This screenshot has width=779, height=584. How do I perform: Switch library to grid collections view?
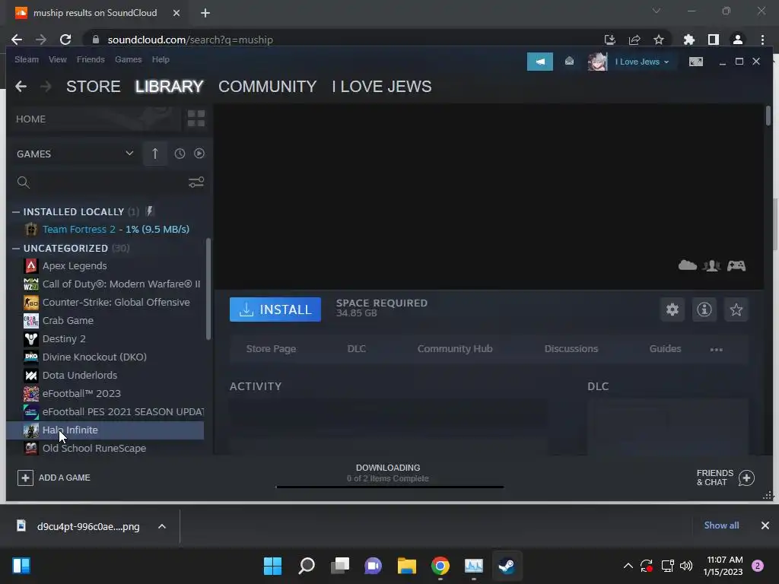[x=196, y=119]
